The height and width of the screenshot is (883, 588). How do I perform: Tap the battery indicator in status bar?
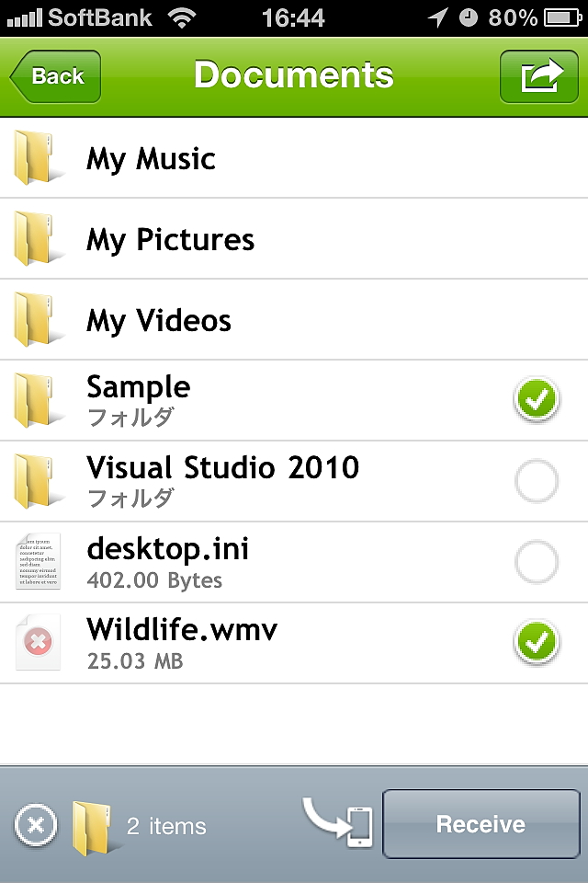pyautogui.click(x=560, y=16)
